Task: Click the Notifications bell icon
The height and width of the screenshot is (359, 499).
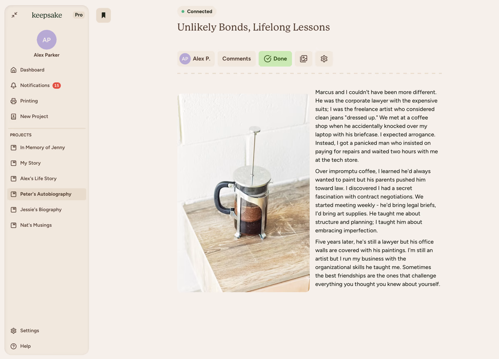Action: pos(14,86)
